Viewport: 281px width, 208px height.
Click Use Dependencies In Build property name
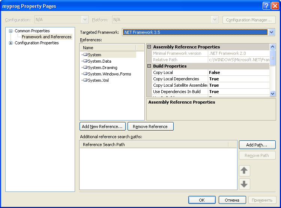tap(180, 92)
